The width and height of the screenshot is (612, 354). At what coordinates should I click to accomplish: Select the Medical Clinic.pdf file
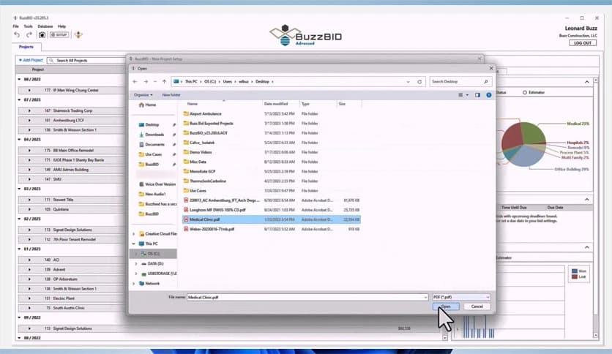(x=272, y=219)
